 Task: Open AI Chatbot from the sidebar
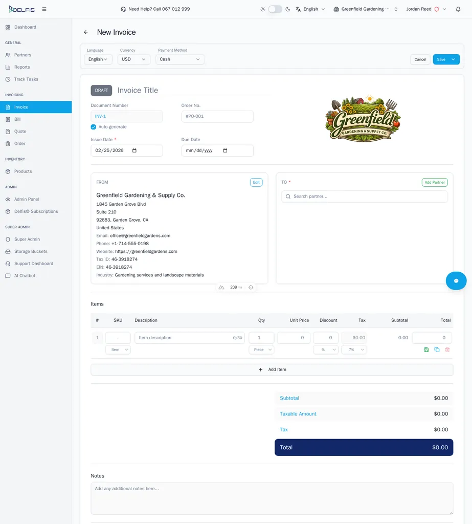[24, 275]
